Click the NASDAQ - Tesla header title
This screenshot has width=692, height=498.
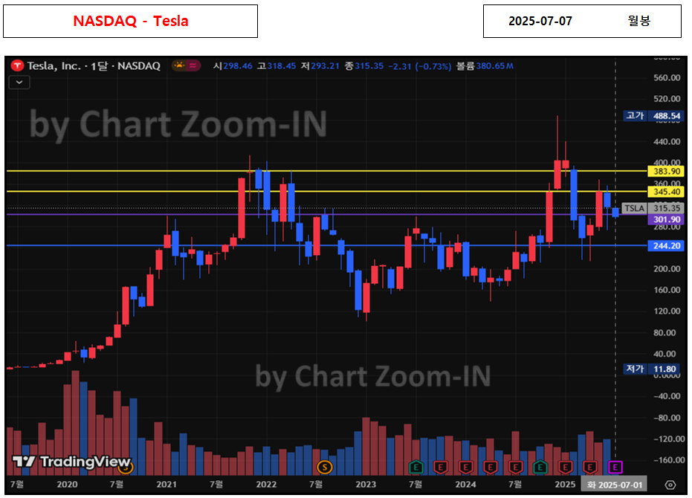pos(131,22)
